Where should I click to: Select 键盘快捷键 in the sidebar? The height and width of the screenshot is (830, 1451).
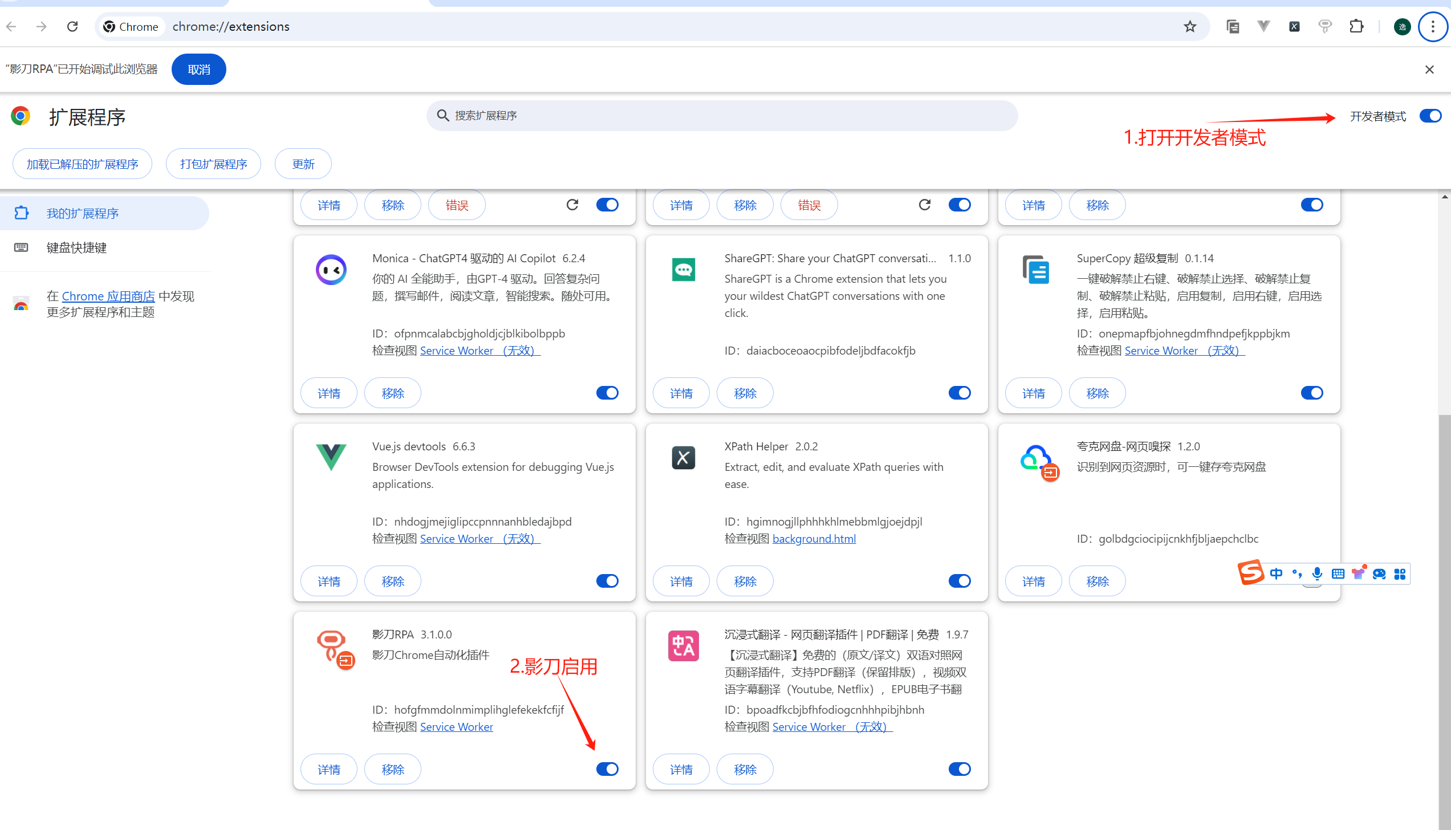(x=76, y=247)
